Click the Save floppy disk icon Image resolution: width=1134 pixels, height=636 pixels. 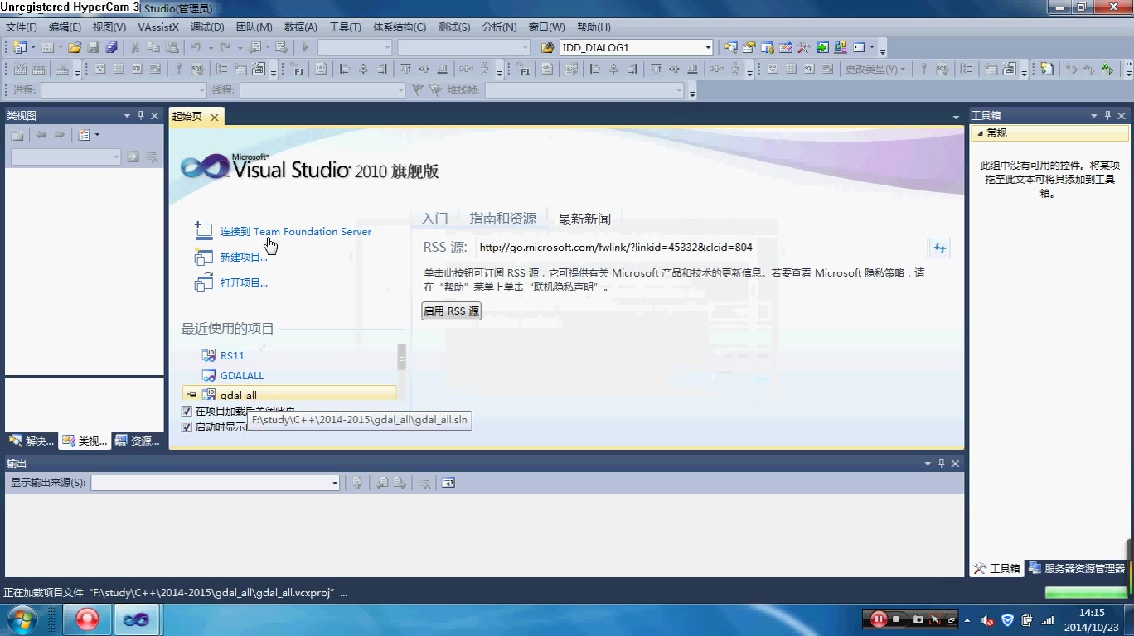[93, 47]
